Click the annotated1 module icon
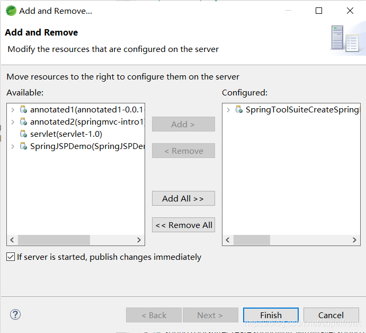 pyautogui.click(x=23, y=109)
